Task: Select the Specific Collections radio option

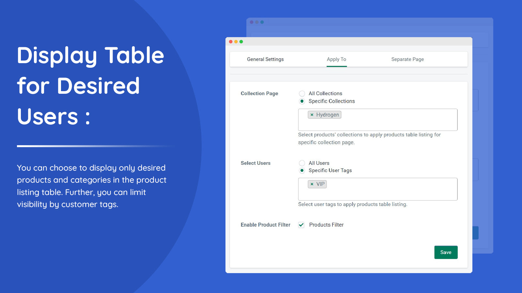Action: 302,101
